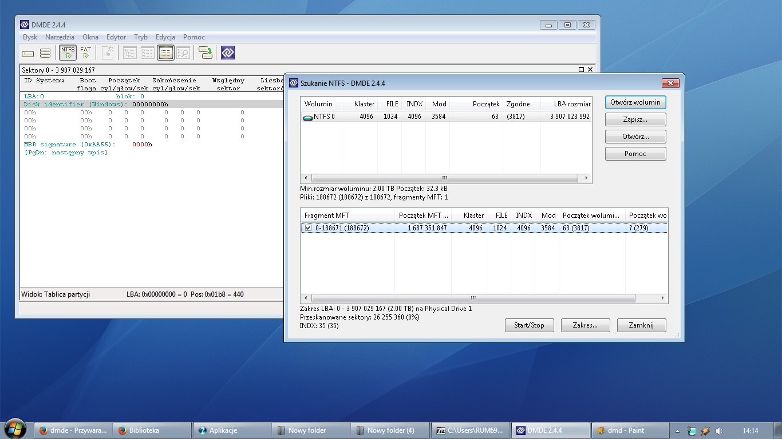Image resolution: width=782 pixels, height=439 pixels.
Task: Select the Disk identifier (Windows) row
Action: (x=152, y=105)
